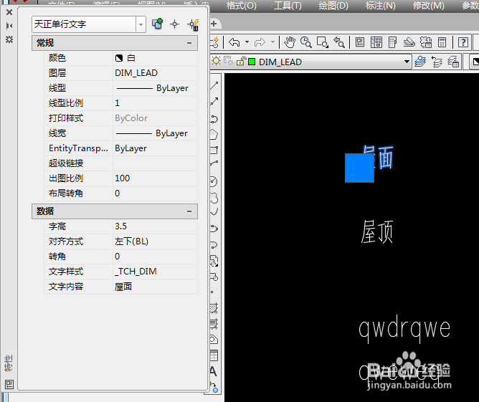The height and width of the screenshot is (402, 479).
Task: Open the 工具(T) menu
Action: [288, 6]
